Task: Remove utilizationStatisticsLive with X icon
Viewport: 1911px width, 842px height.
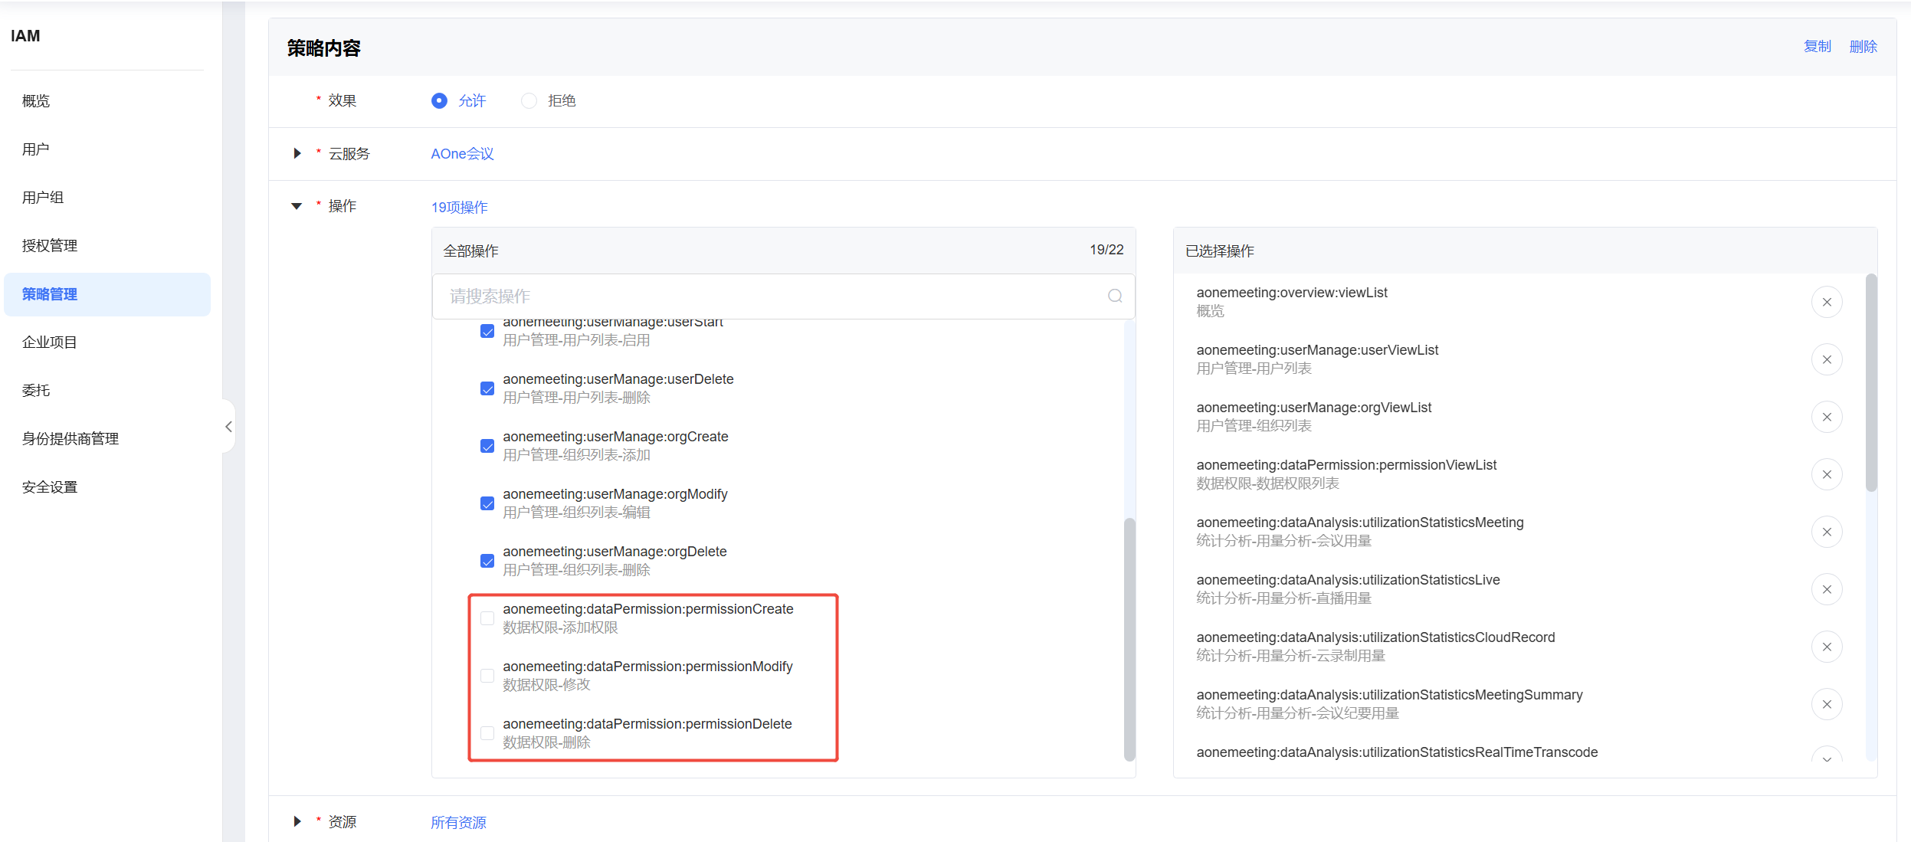Action: coord(1827,589)
